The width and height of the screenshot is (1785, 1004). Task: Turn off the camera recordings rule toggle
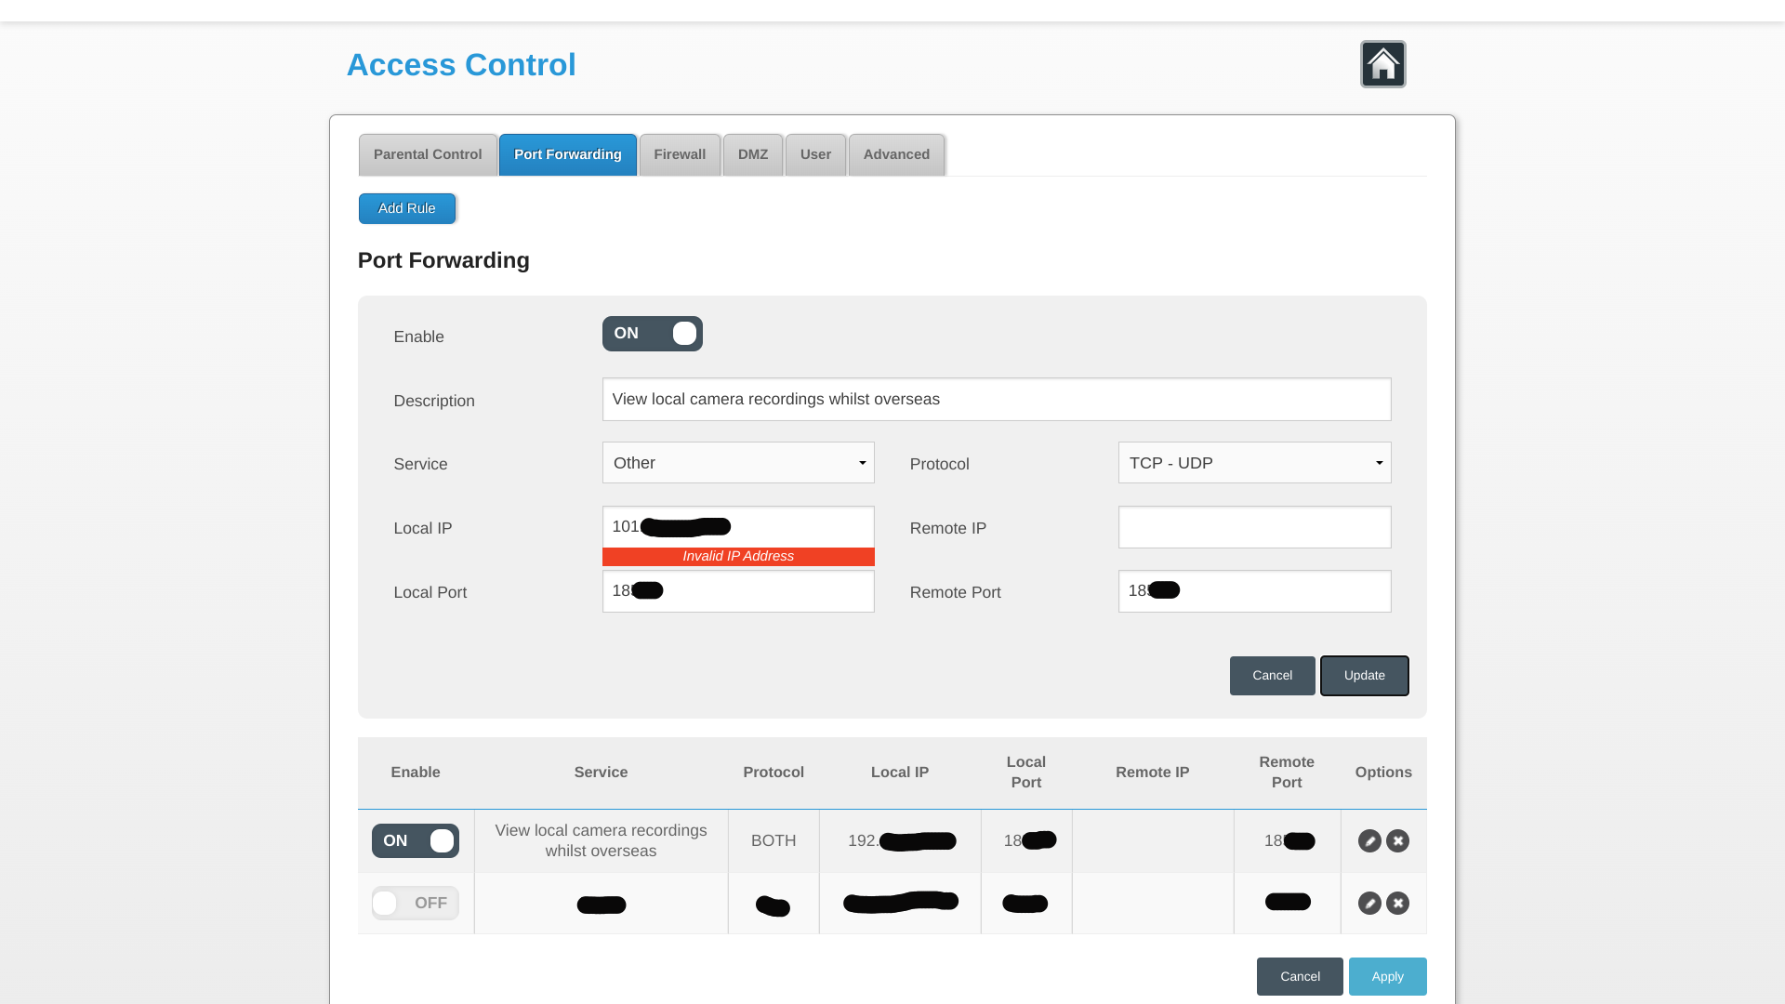click(415, 841)
